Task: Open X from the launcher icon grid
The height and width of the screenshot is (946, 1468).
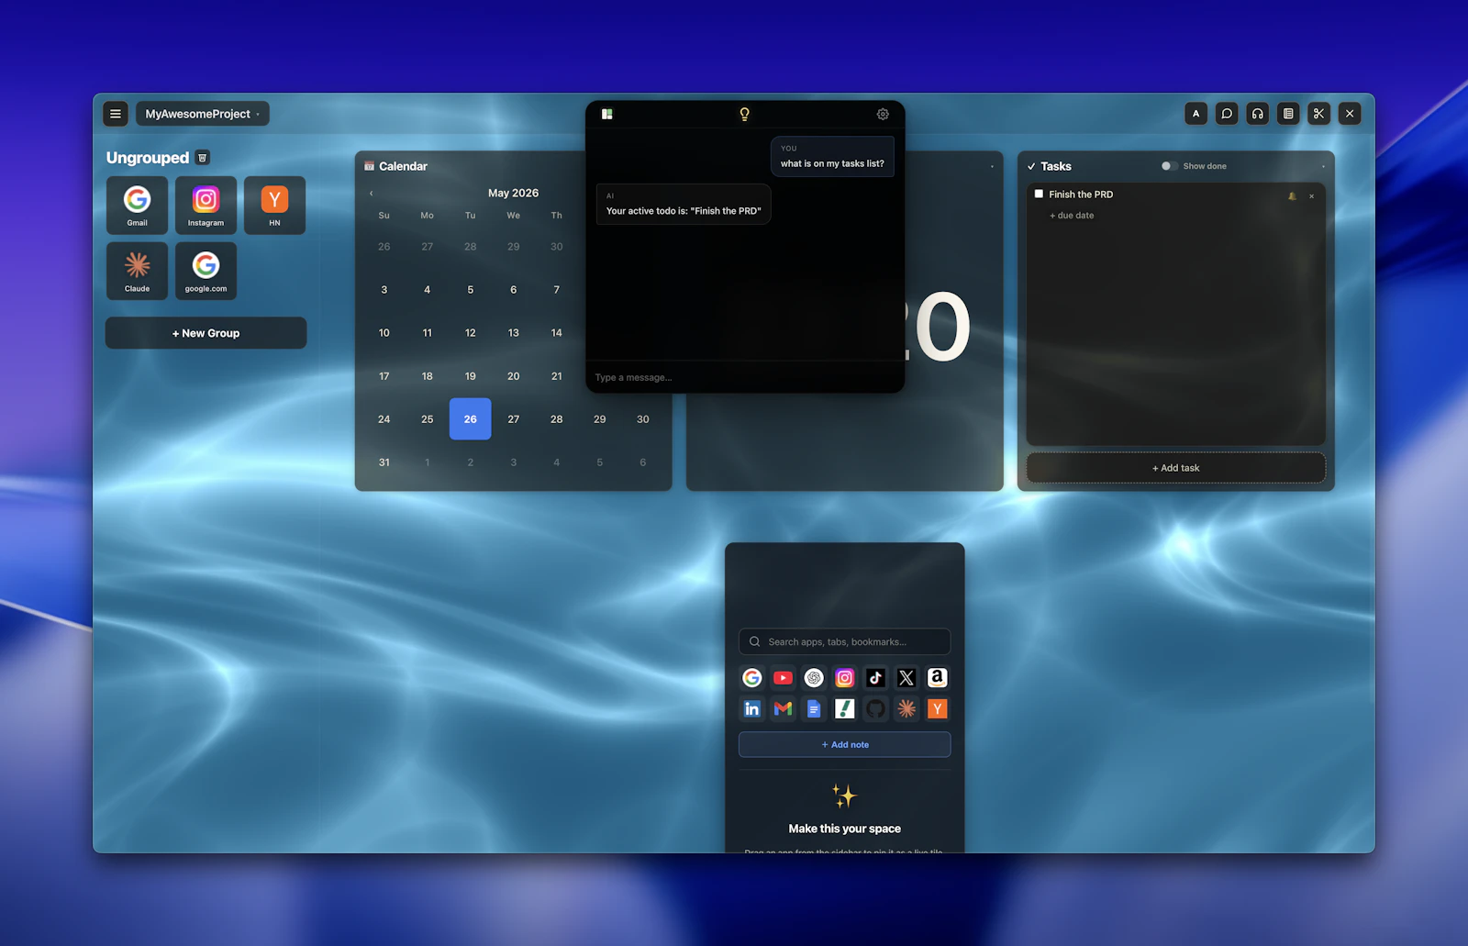Action: (906, 678)
